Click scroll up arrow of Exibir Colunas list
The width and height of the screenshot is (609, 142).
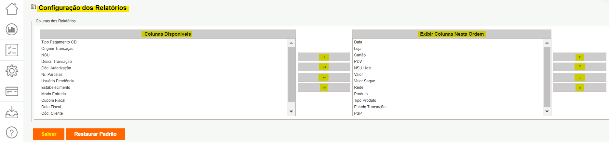pos(547,43)
